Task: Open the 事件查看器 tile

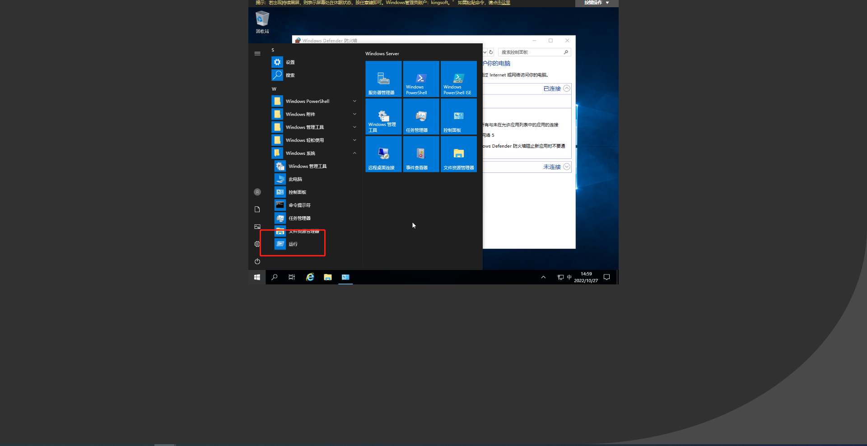Action: 420,154
